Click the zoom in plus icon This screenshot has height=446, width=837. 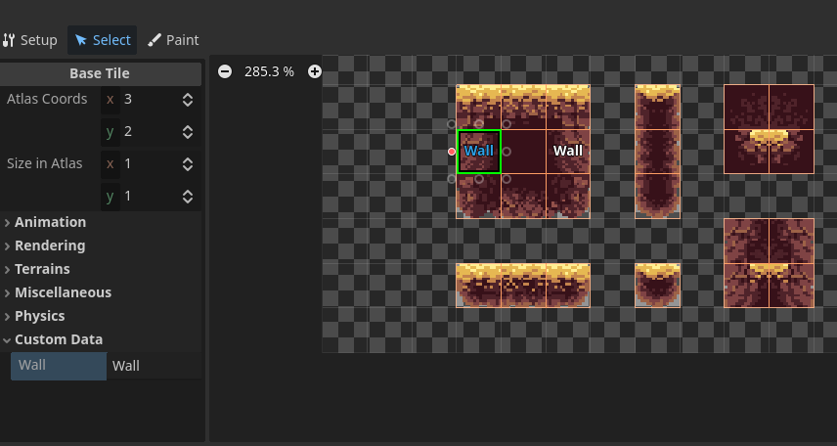point(315,71)
